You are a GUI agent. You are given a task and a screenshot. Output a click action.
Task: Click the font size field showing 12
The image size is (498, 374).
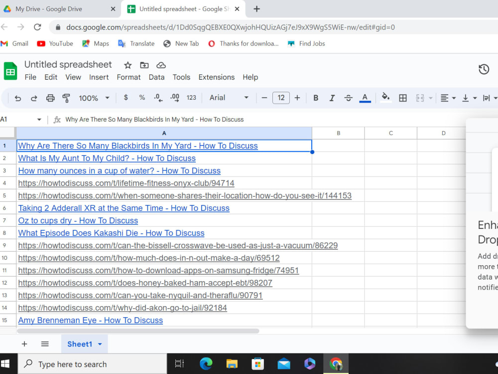pyautogui.click(x=281, y=98)
